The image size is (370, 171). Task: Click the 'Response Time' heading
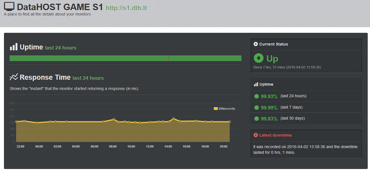tap(45, 77)
